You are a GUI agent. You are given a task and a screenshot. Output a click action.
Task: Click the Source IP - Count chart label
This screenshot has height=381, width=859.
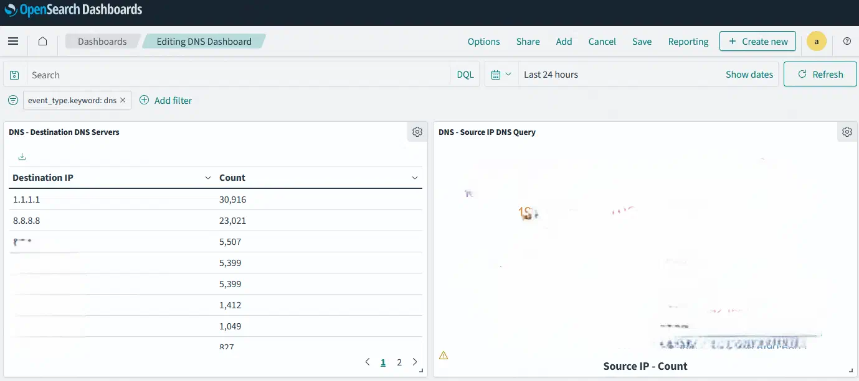645,366
